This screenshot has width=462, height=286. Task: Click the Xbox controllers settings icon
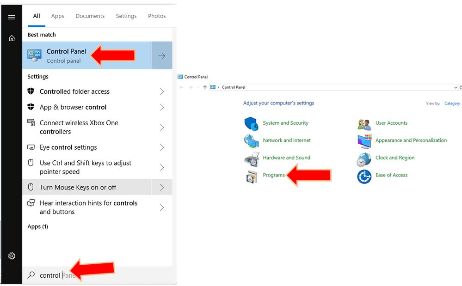(31, 122)
